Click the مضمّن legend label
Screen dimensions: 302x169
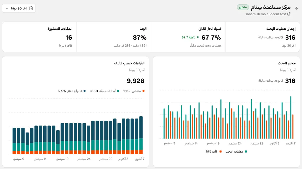pos(136,91)
